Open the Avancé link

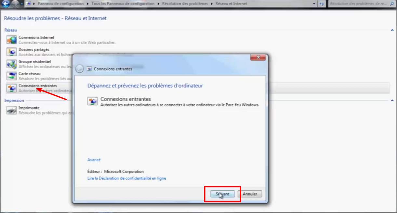(x=94, y=160)
